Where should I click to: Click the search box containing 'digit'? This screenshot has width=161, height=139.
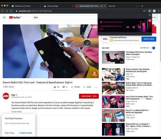[65, 17]
